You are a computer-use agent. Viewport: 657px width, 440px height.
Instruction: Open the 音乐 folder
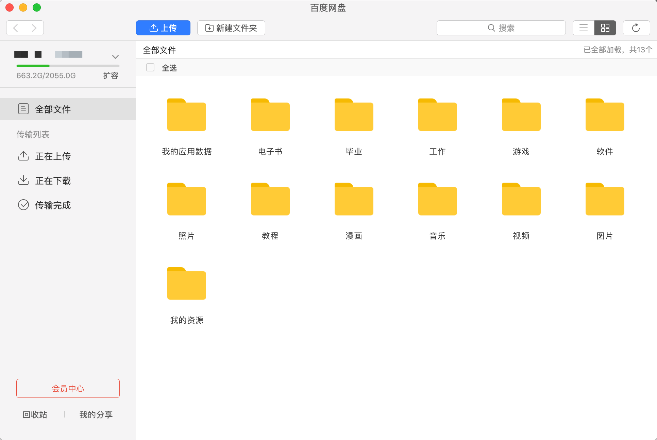(x=437, y=200)
